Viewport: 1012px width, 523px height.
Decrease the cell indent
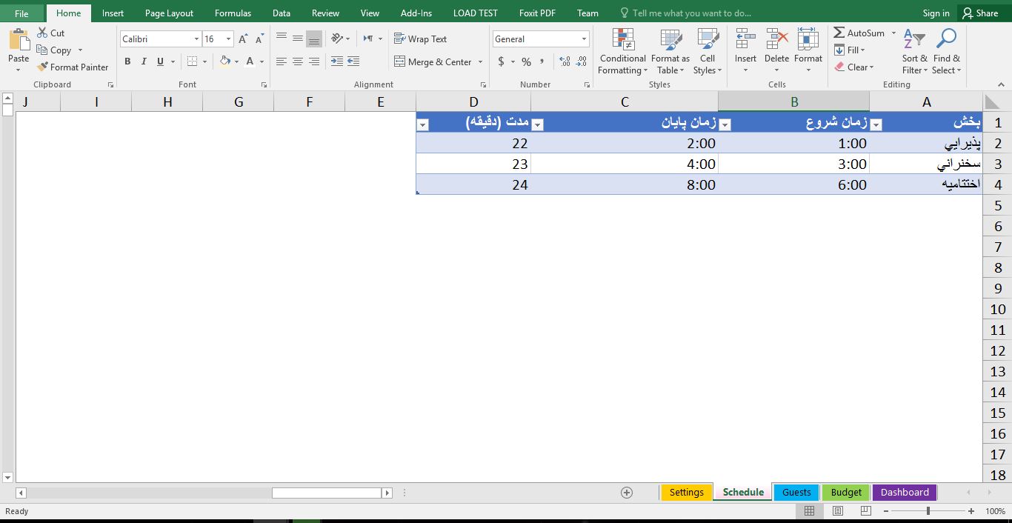pyautogui.click(x=337, y=61)
